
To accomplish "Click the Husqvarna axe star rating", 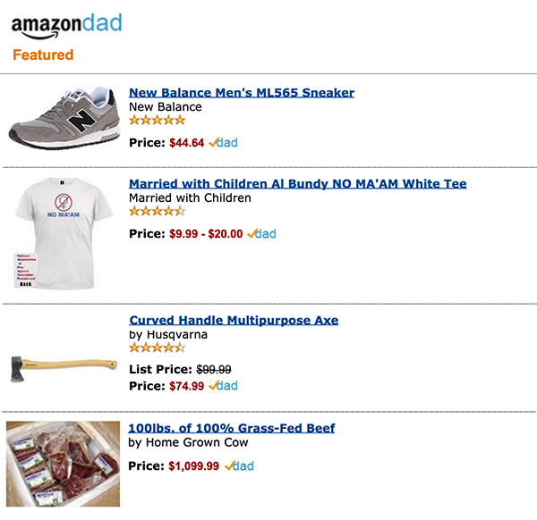I will click(x=157, y=348).
